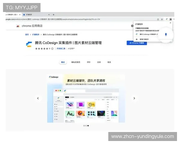Switch to the 相关 tab
Image resolution: width=180 pixels, height=144 pixels.
[x=109, y=62]
